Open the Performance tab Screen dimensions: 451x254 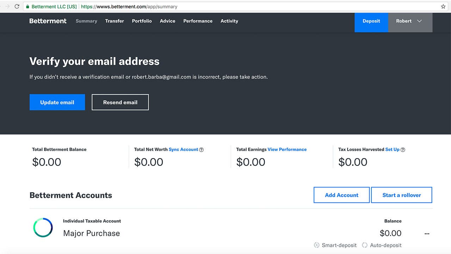click(x=198, y=21)
